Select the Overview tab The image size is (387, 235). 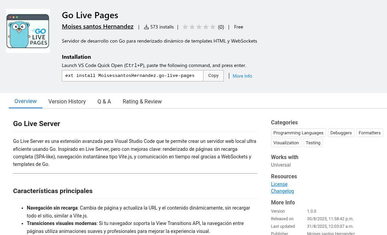point(25,101)
